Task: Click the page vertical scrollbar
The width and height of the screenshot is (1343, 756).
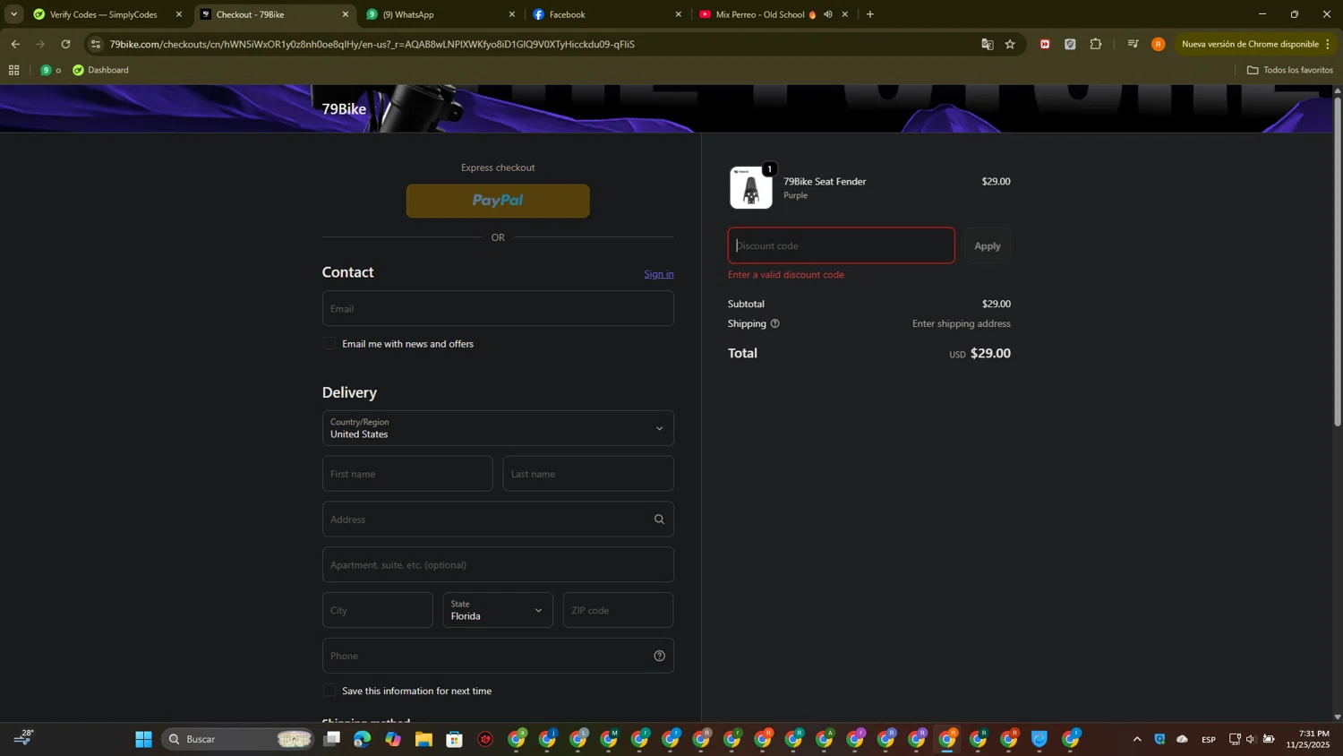Action: point(1338,260)
